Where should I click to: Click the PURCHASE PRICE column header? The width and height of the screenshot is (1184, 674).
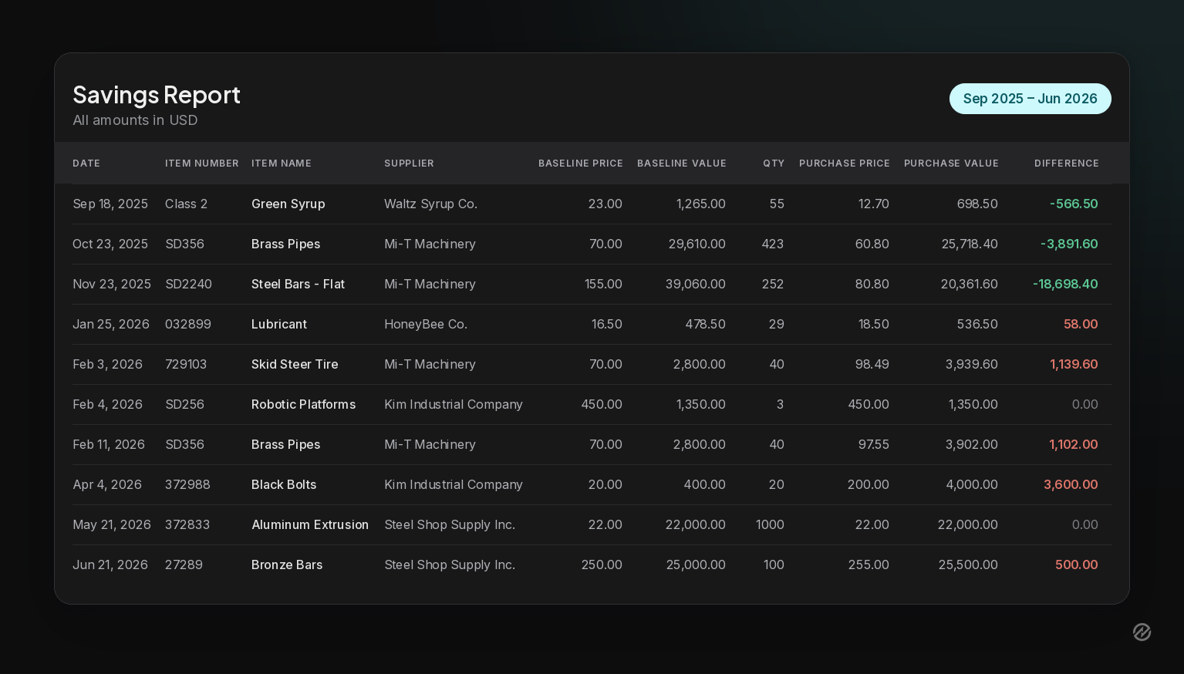[x=845, y=163]
